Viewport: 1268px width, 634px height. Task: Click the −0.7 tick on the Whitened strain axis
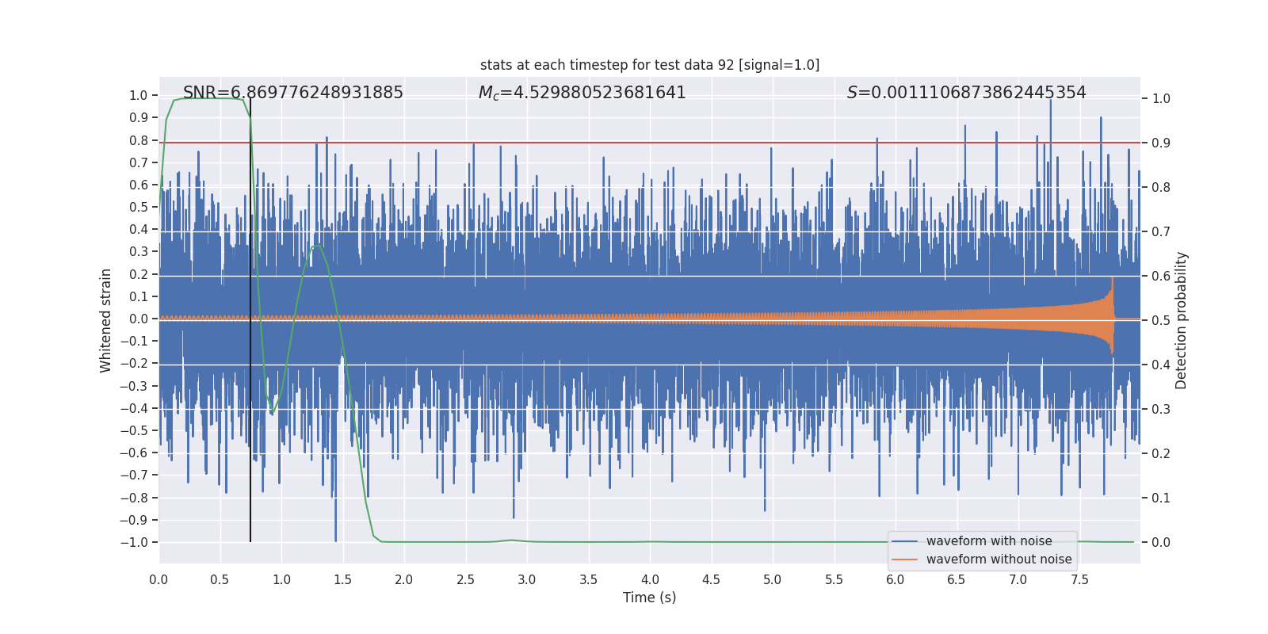[134, 475]
